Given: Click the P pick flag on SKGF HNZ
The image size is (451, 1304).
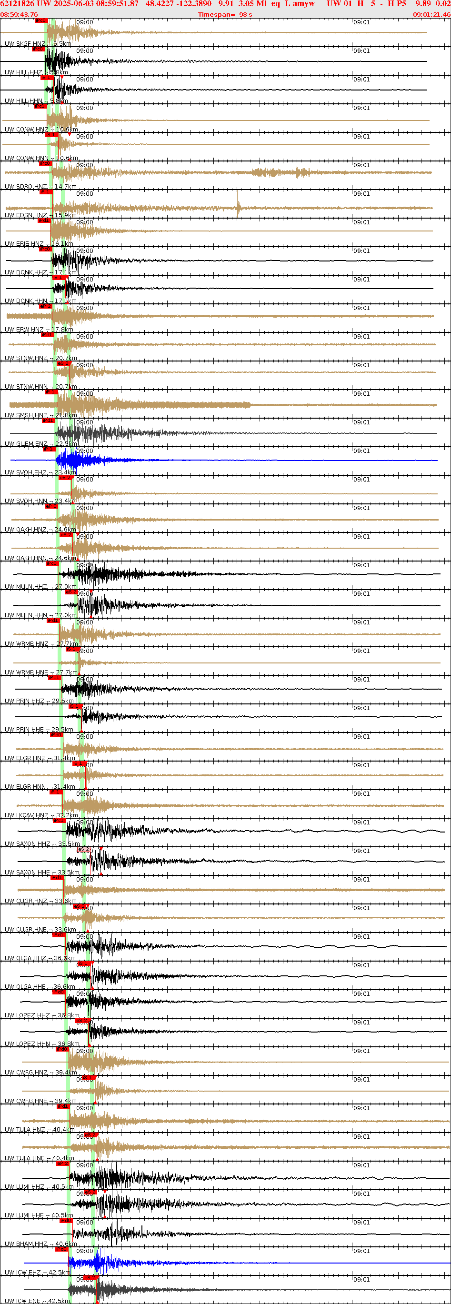Looking at the screenshot, I should [x=40, y=21].
